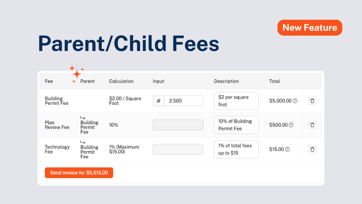The height and width of the screenshot is (204, 362).
Task: Click the 2,500 square foot input field
Action: click(183, 101)
